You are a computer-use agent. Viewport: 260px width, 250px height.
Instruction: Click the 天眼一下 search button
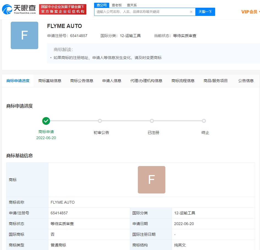click(205, 12)
